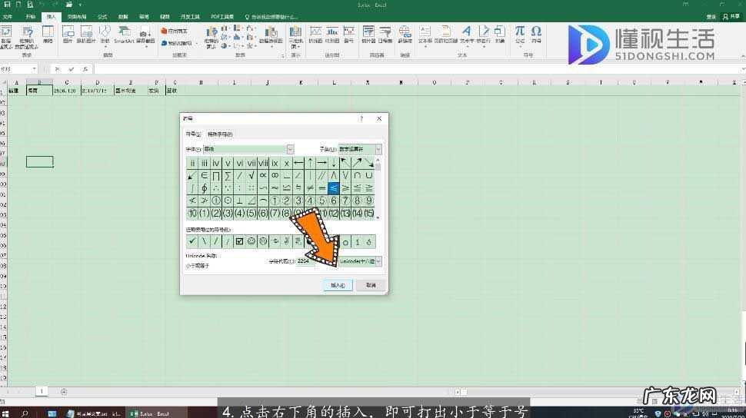Viewport: 746px width, 418px height.
Task: Open the 文件 (File) ribbon tab
Action: coord(8,16)
